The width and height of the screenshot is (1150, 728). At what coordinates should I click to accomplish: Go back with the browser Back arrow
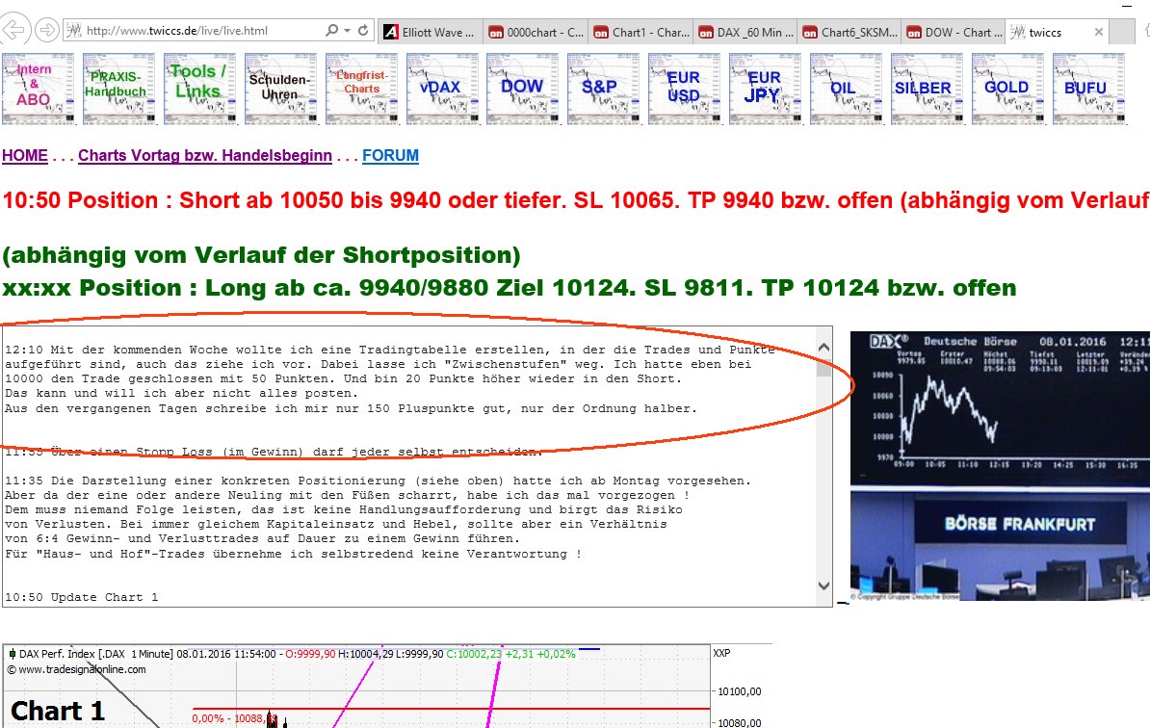click(14, 30)
